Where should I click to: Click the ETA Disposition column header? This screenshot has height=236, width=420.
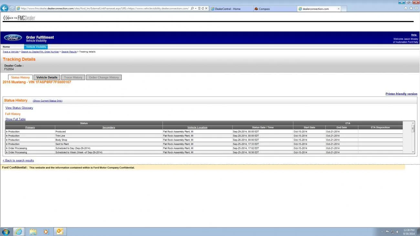[x=380, y=128]
